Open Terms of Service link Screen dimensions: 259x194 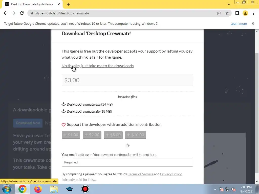[141, 174]
